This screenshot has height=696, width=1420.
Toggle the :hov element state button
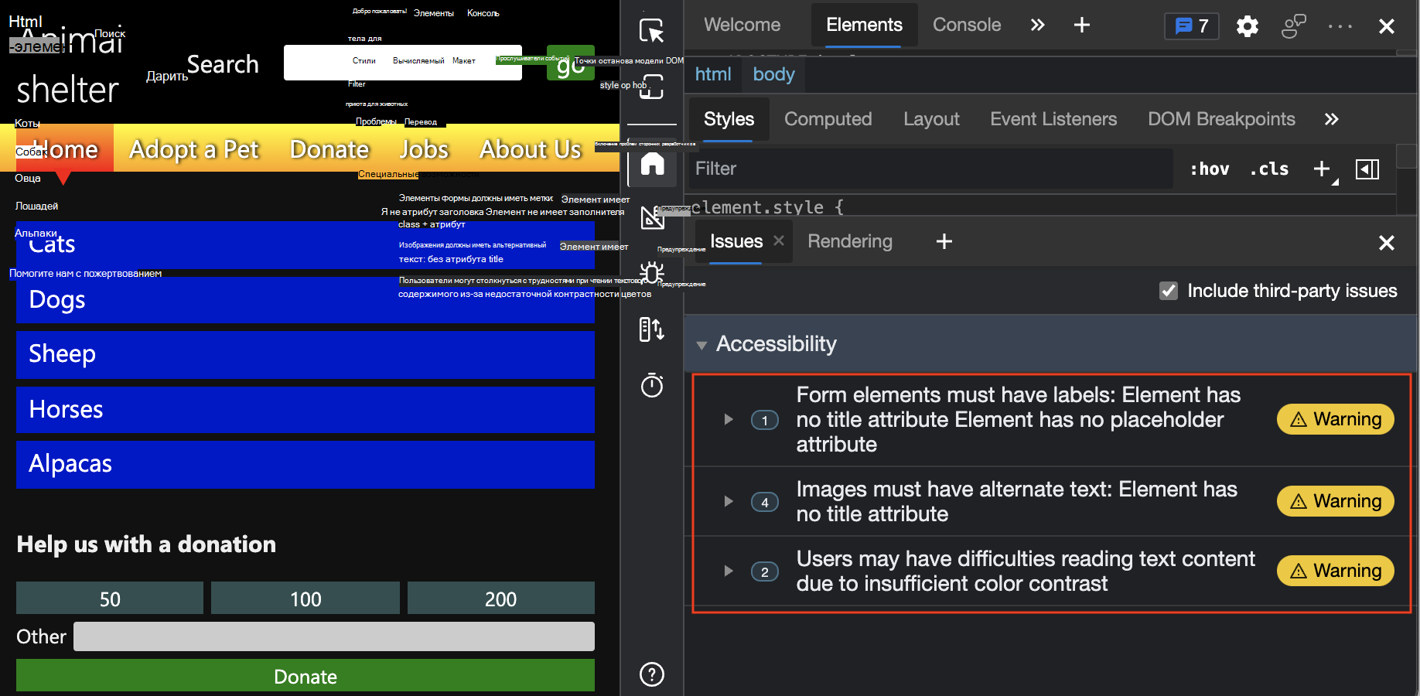point(1209,169)
